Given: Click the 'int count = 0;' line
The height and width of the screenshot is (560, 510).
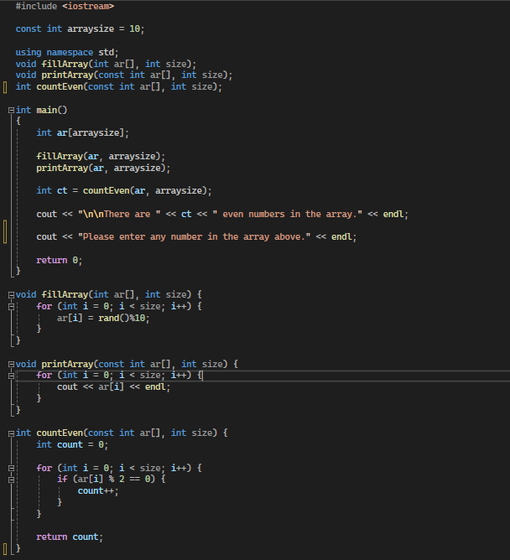Looking at the screenshot, I should pos(72,444).
